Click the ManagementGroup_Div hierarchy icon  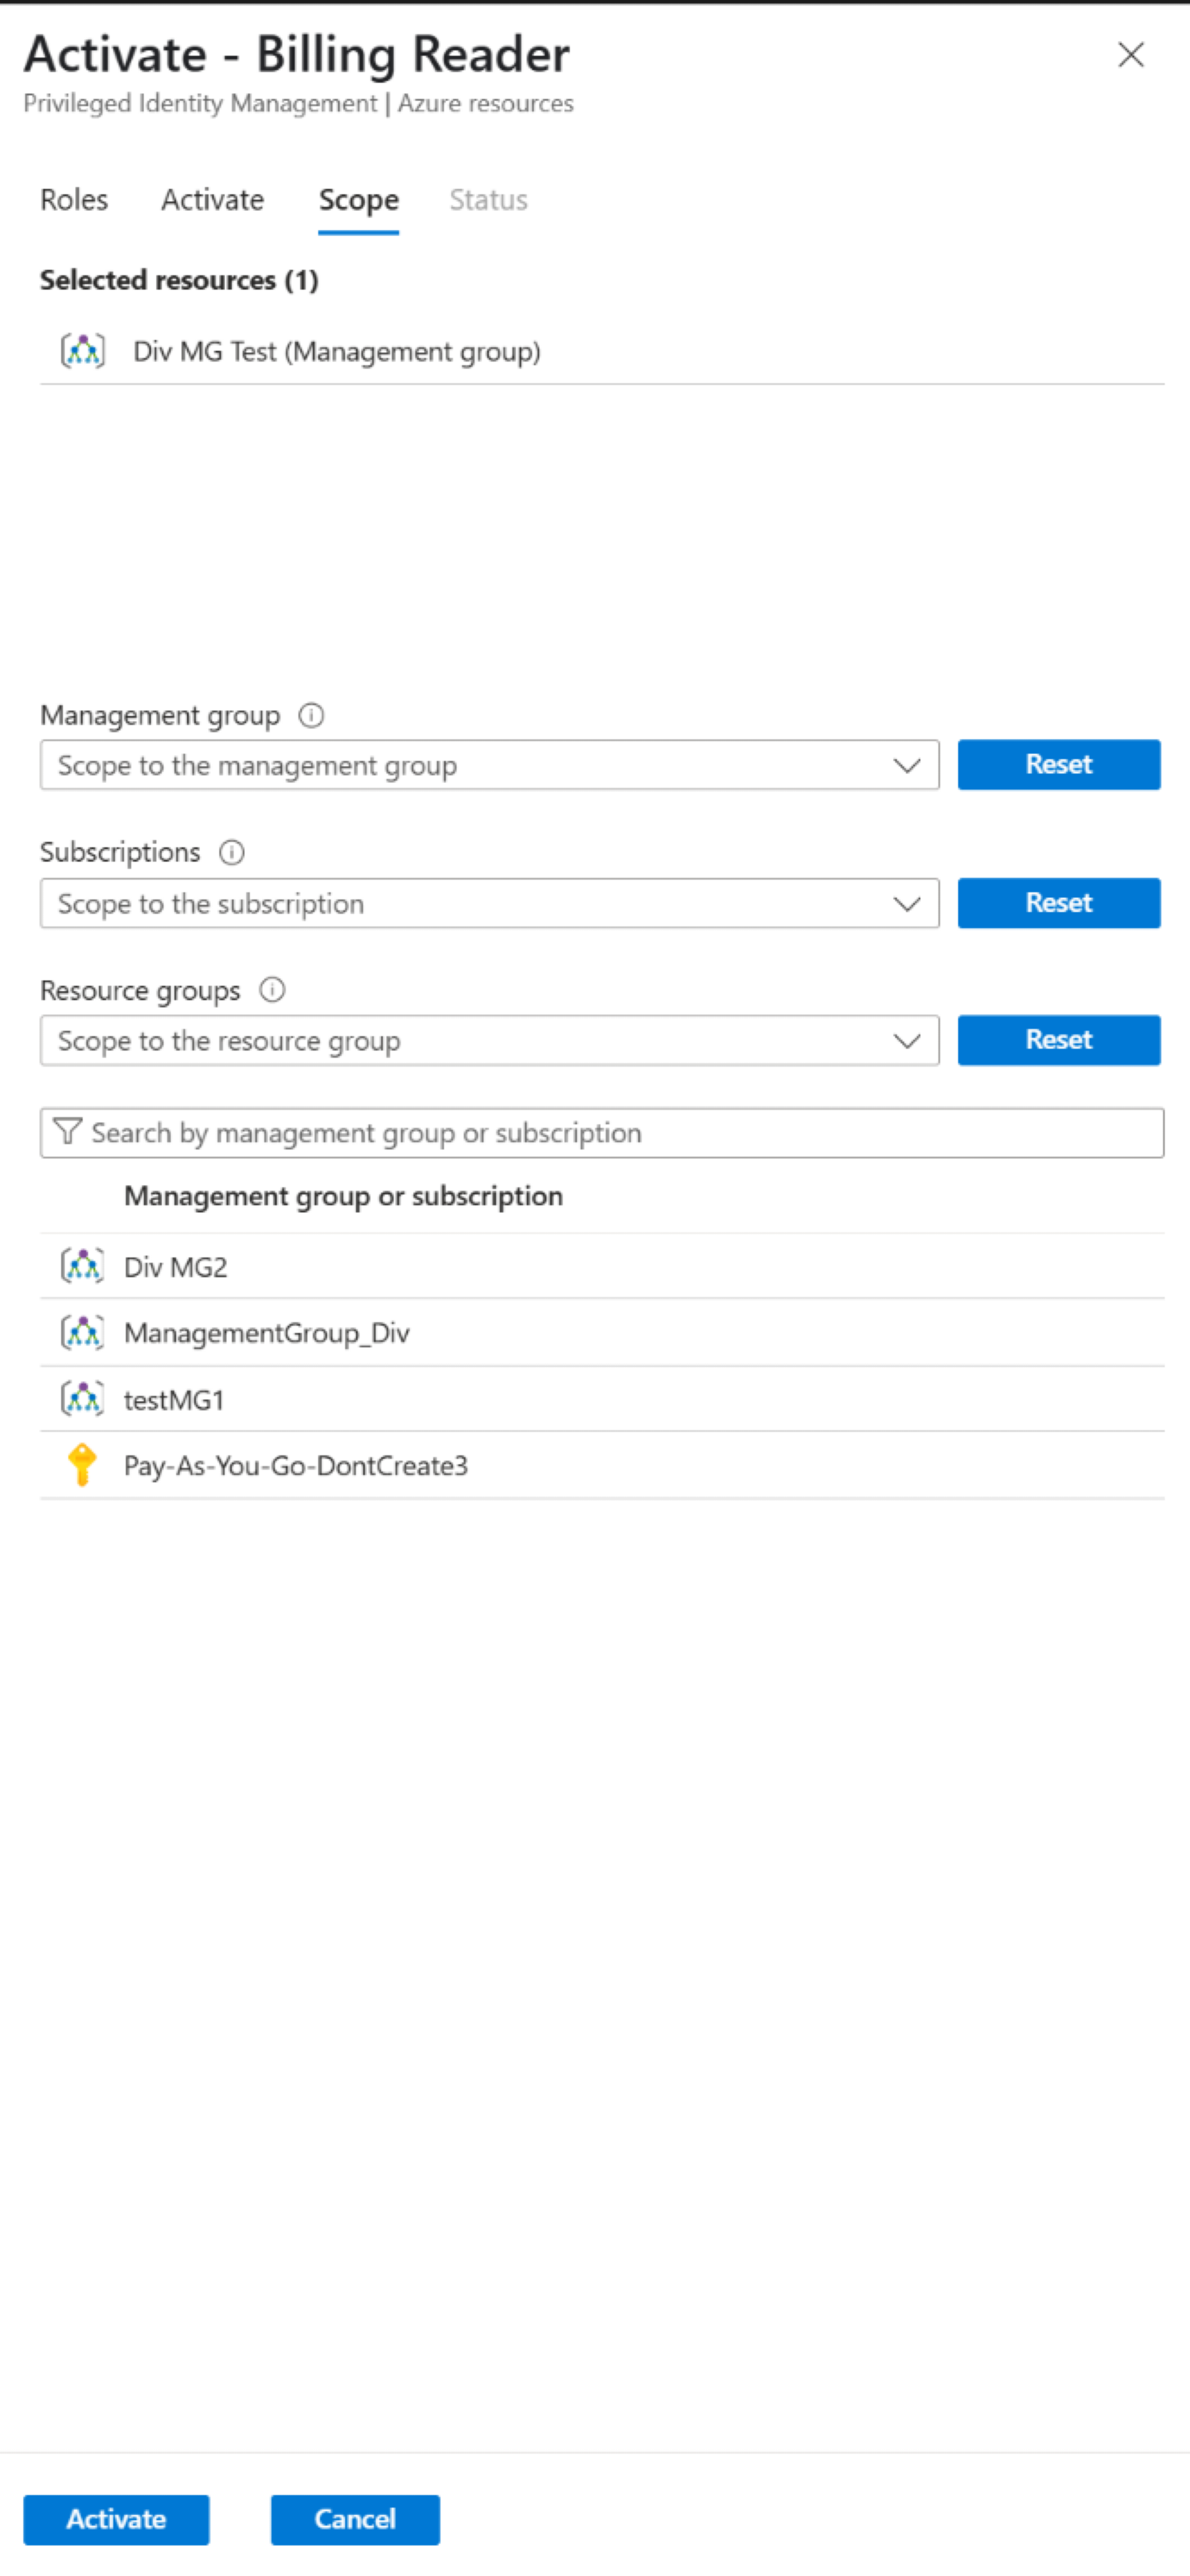click(84, 1332)
